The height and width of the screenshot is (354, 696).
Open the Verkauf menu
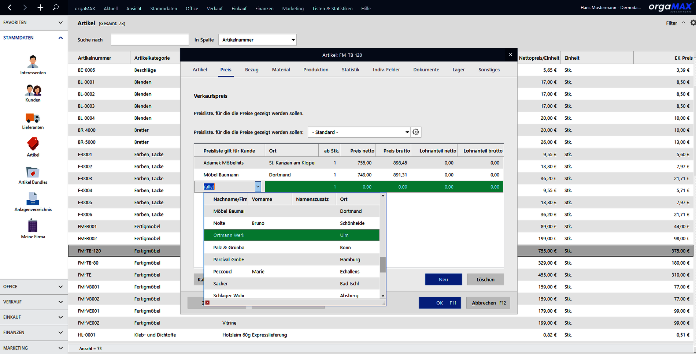(x=215, y=8)
